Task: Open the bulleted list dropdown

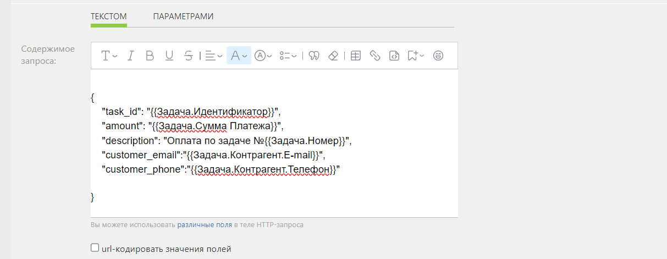Action: coord(288,56)
